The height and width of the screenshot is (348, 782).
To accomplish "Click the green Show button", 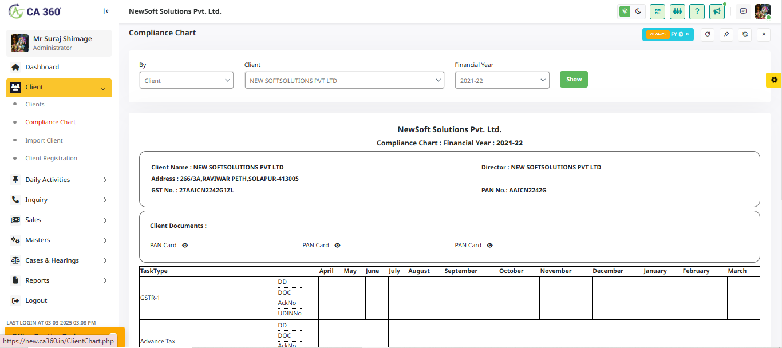I will 574,80.
